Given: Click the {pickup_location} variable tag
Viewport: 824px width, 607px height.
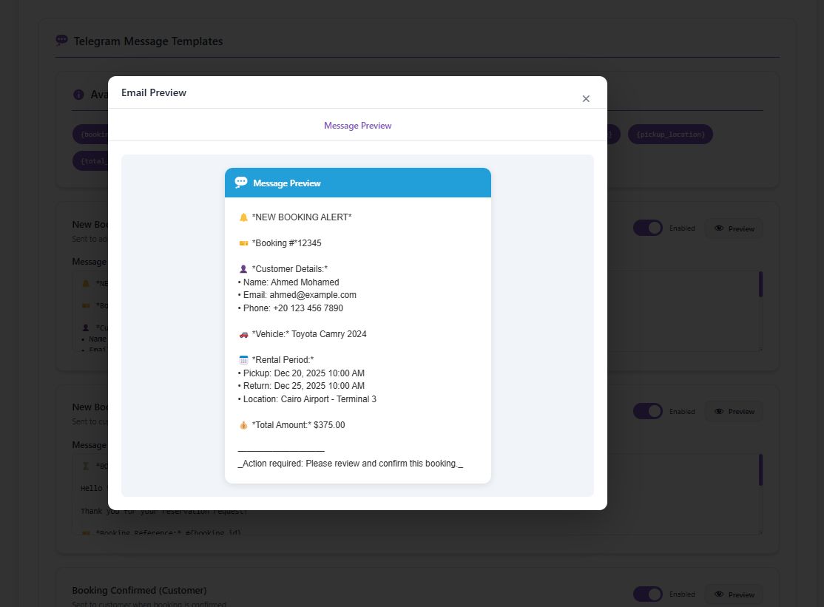Looking at the screenshot, I should coord(671,135).
